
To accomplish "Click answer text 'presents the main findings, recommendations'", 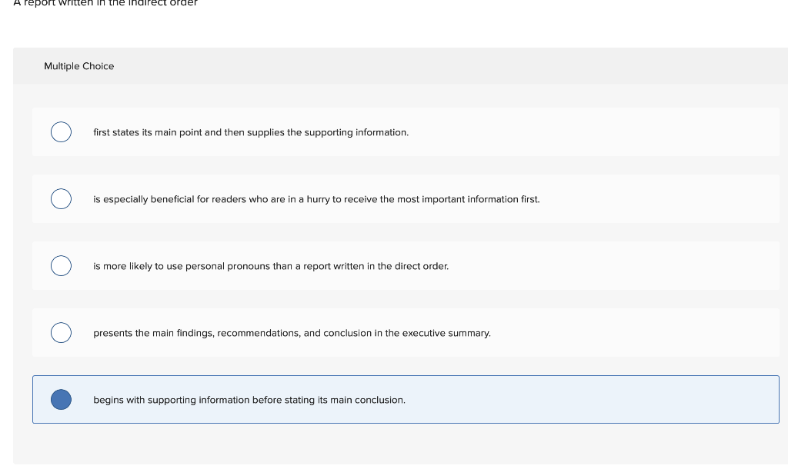I will (x=292, y=333).
